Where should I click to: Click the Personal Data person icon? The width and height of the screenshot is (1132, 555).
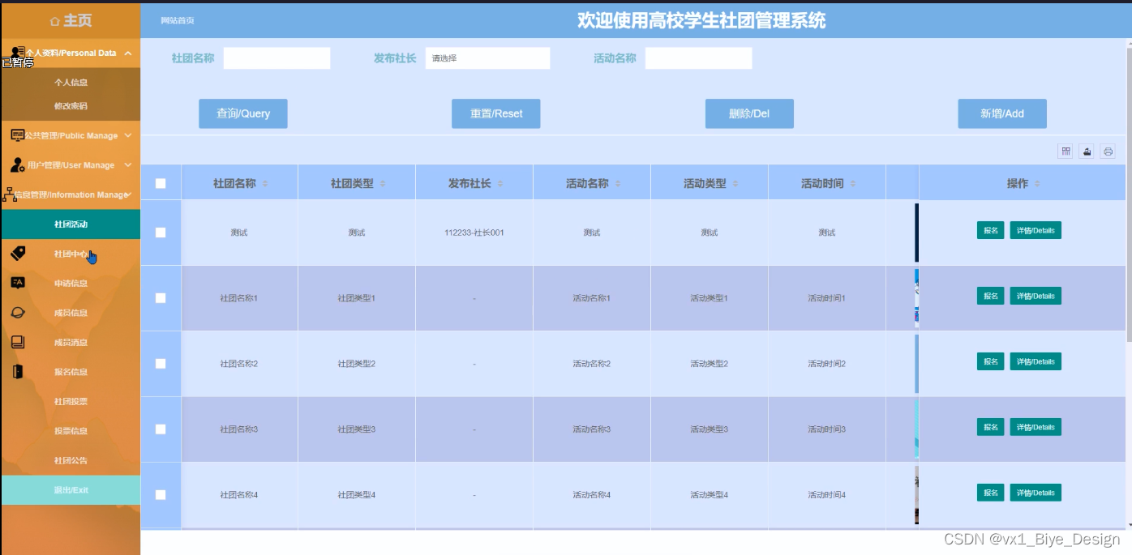(17, 53)
